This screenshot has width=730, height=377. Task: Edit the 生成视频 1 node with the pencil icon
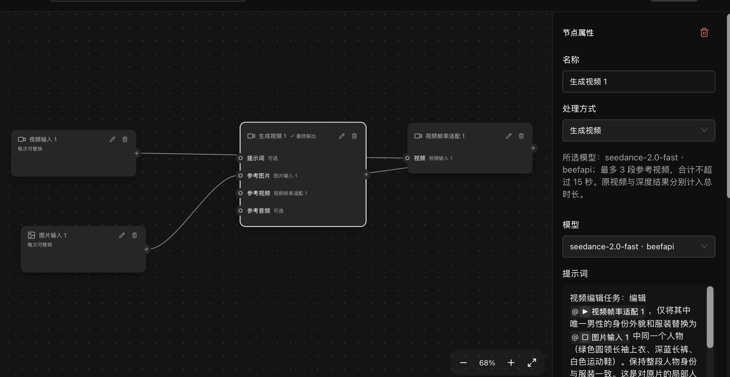tap(342, 136)
